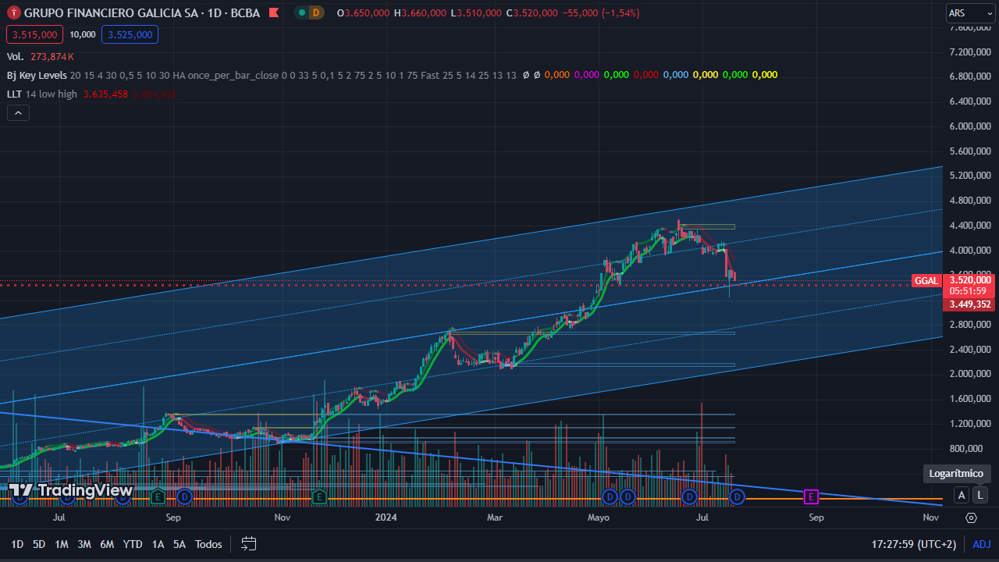
Task: Click the close price C 3.520,000
Action: click(x=531, y=13)
